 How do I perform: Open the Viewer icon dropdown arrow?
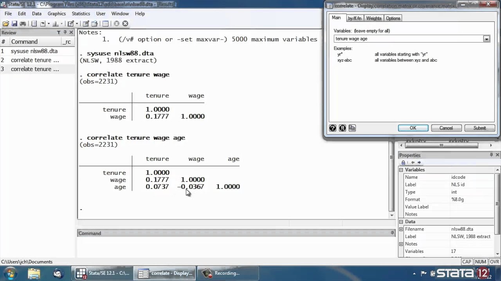(x=49, y=23)
